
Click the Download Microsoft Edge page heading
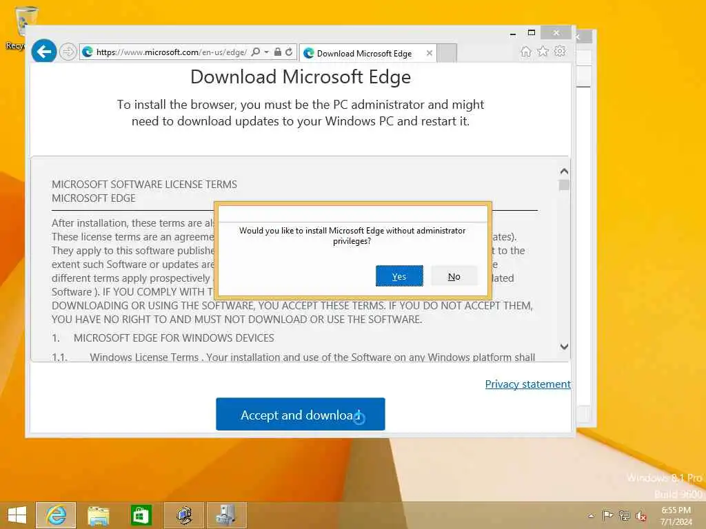pyautogui.click(x=301, y=77)
